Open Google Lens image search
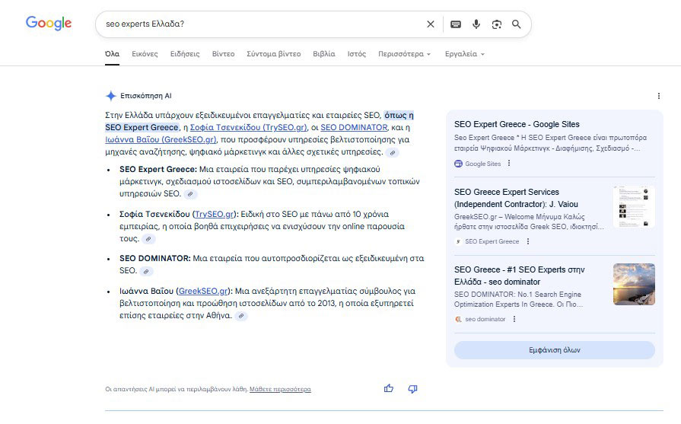 tap(497, 24)
